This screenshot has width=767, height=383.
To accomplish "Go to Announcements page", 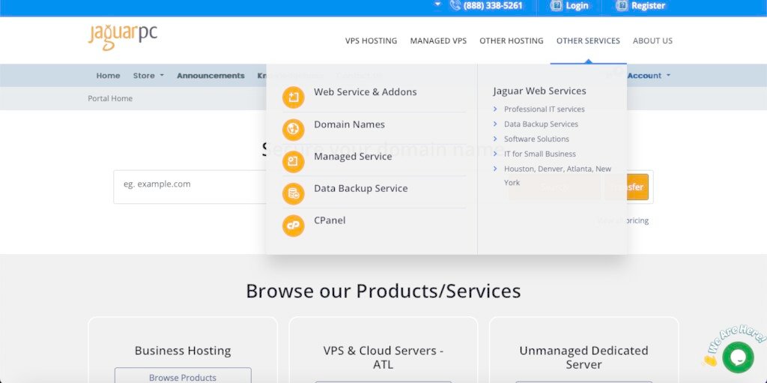I will coord(210,76).
